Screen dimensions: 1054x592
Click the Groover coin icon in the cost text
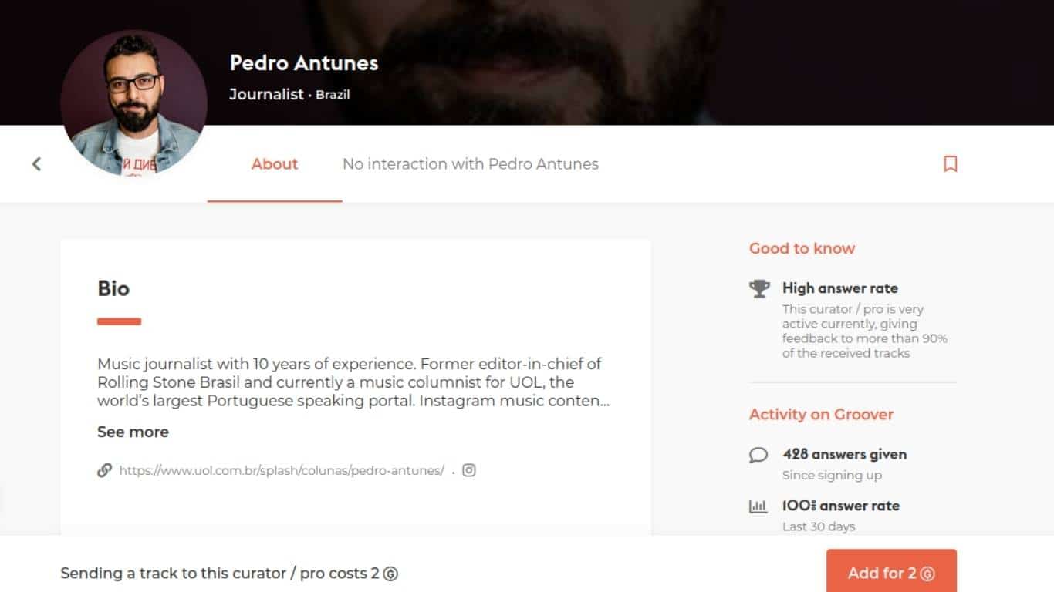click(390, 573)
